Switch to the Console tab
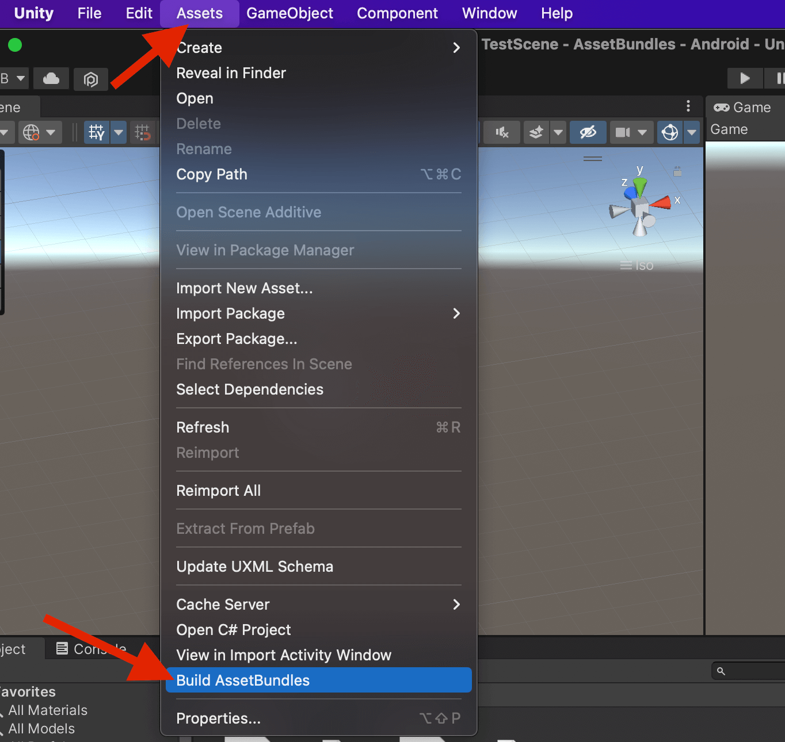The image size is (785, 742). tap(92, 649)
